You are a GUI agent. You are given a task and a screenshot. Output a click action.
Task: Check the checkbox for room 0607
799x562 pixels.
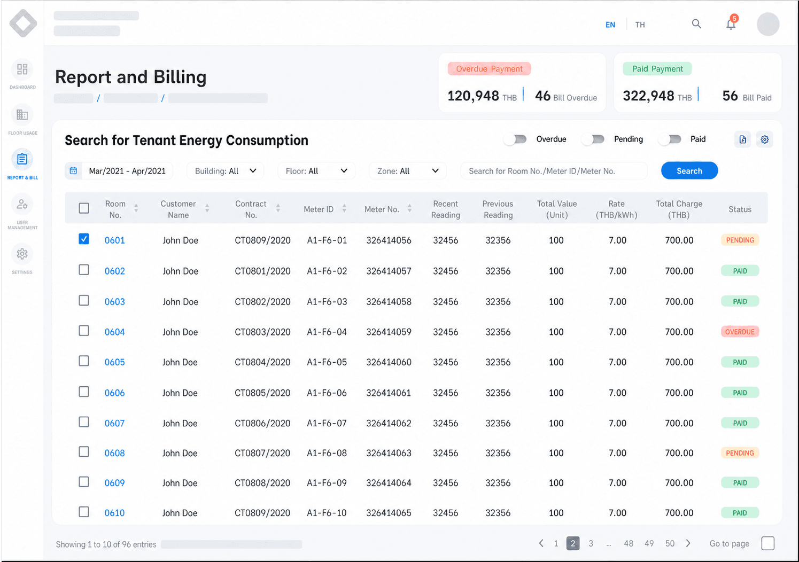[x=84, y=422]
